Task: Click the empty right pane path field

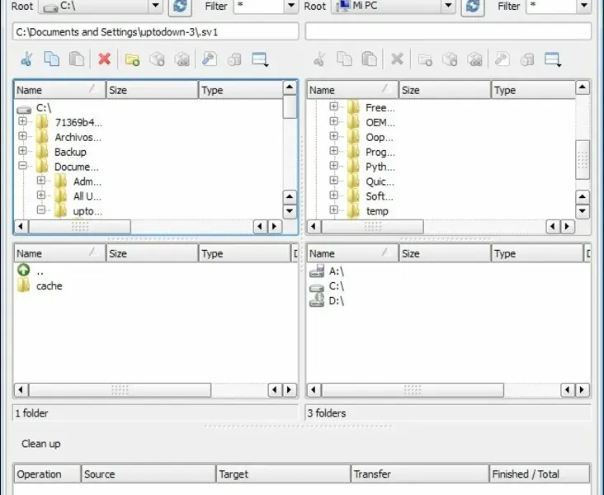Action: click(x=448, y=31)
